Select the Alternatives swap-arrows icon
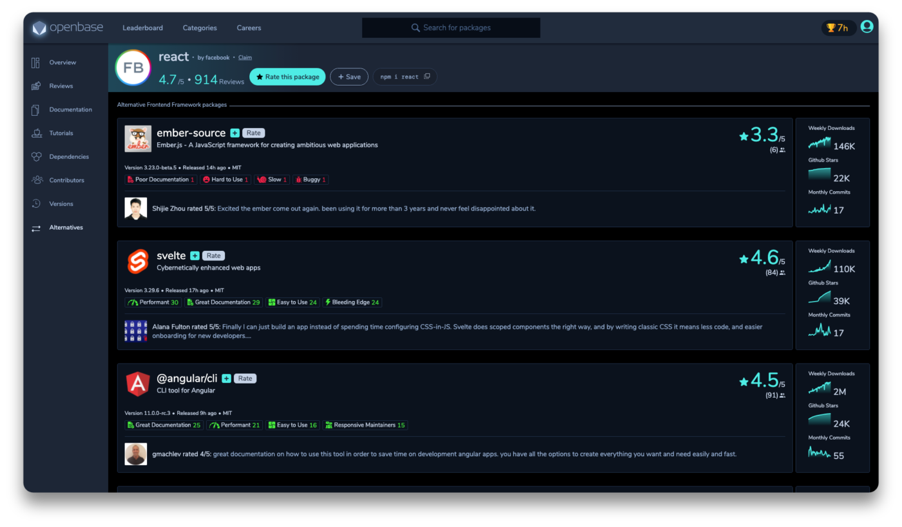This screenshot has height=527, width=902. pos(36,228)
